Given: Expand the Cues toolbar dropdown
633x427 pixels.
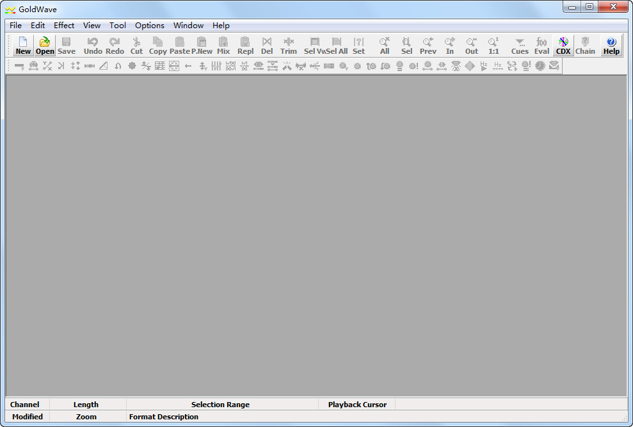Looking at the screenshot, I should tap(520, 45).
